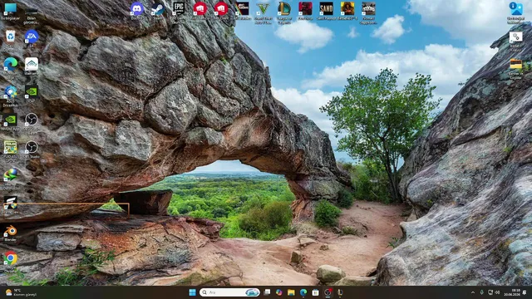Open the clock and calendar flyout
Screen dimensions: 532x299
(512, 292)
